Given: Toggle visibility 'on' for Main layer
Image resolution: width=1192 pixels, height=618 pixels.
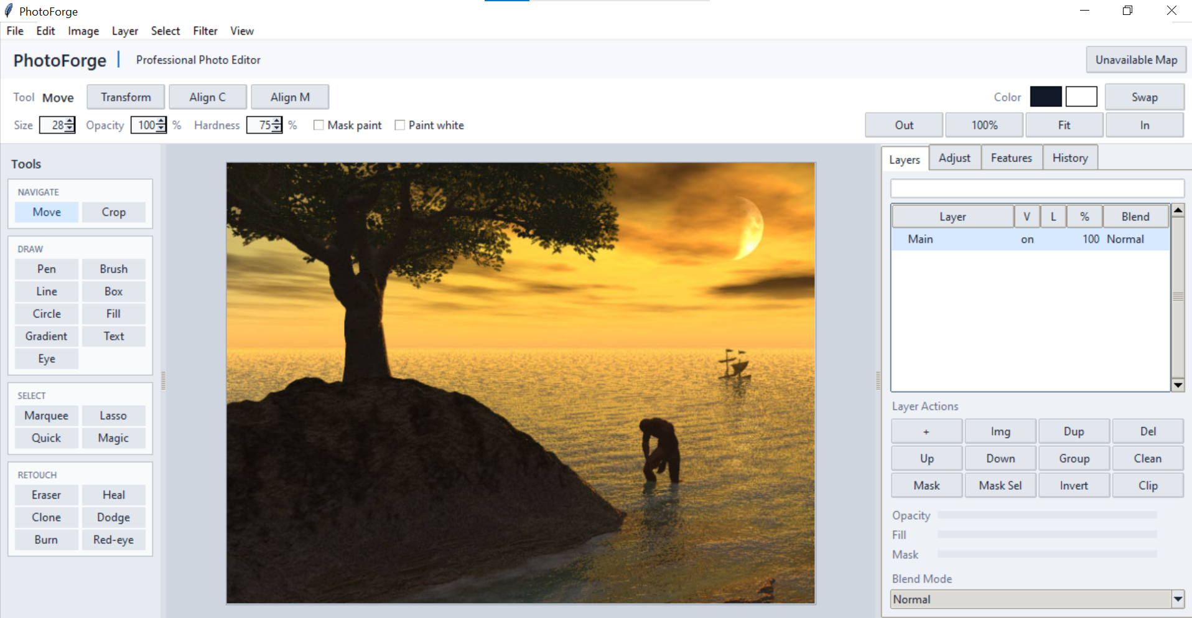Looking at the screenshot, I should pos(1027,240).
